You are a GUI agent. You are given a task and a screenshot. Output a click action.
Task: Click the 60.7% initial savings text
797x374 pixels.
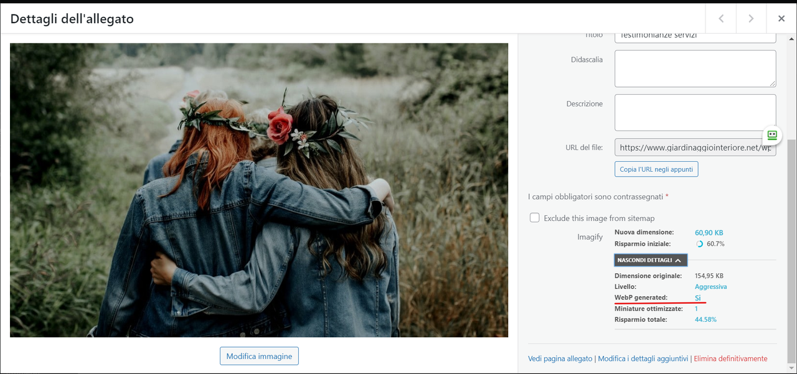pyautogui.click(x=715, y=244)
